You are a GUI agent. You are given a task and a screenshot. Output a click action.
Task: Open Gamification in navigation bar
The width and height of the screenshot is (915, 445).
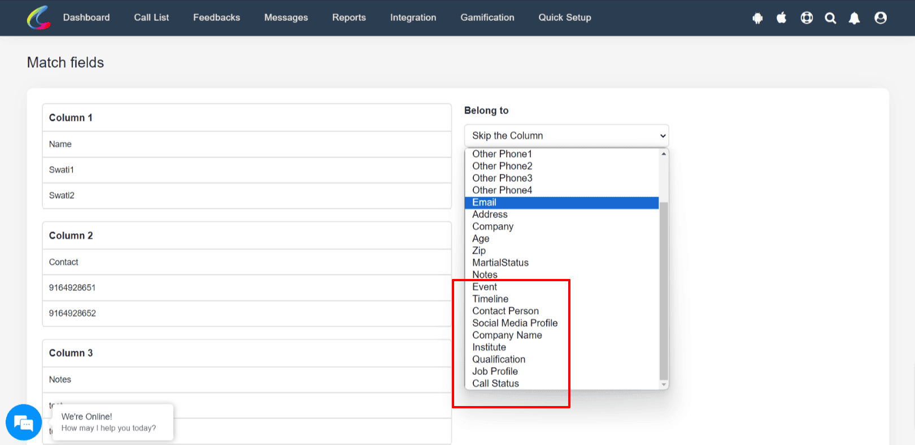coord(487,18)
